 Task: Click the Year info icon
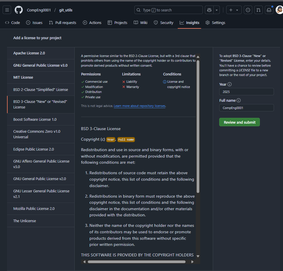pos(229,84)
